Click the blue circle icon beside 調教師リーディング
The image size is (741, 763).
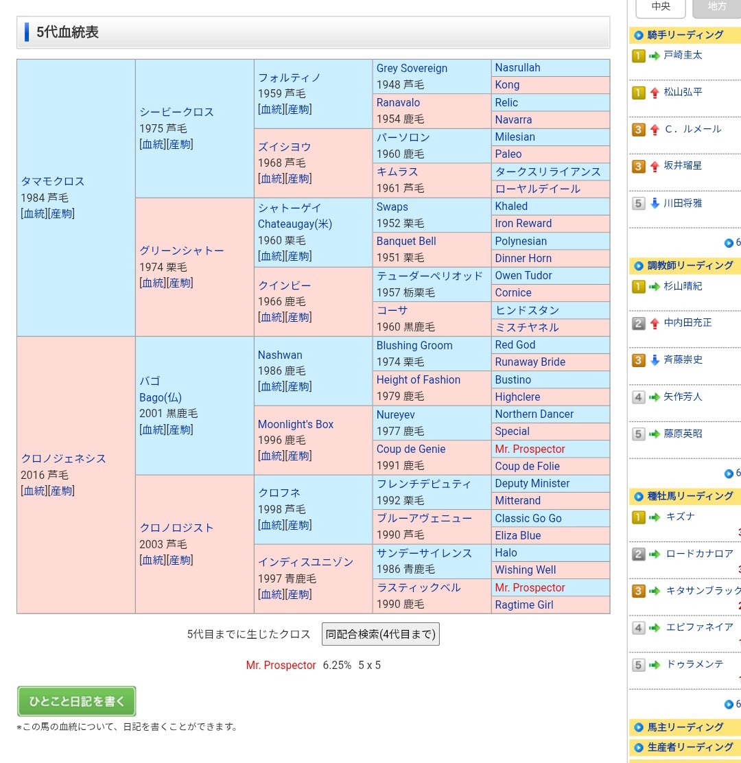pos(639,266)
